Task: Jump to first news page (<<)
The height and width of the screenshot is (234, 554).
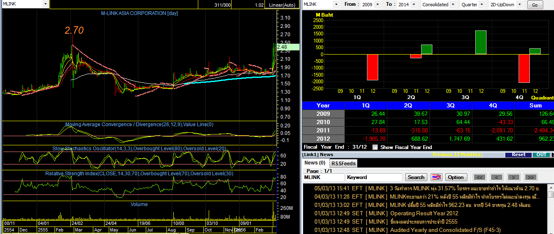Action: point(480,177)
